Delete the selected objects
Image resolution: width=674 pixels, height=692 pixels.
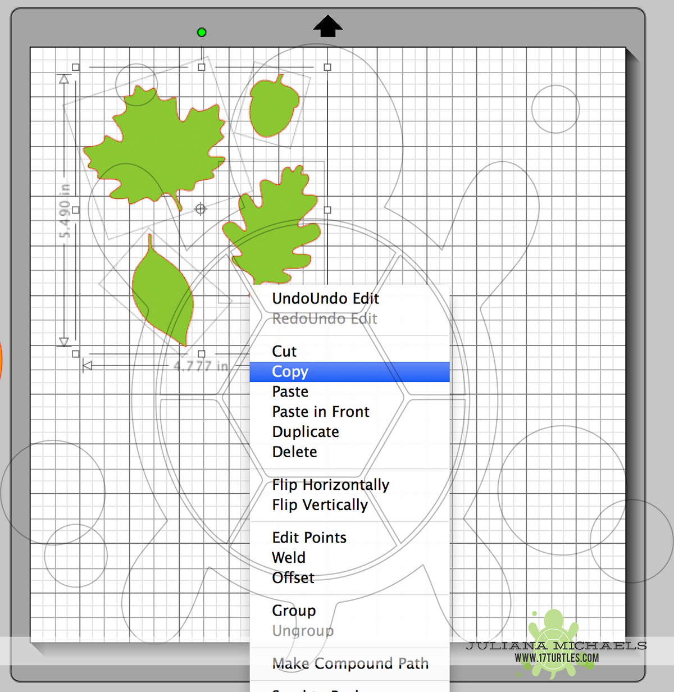[x=294, y=452]
